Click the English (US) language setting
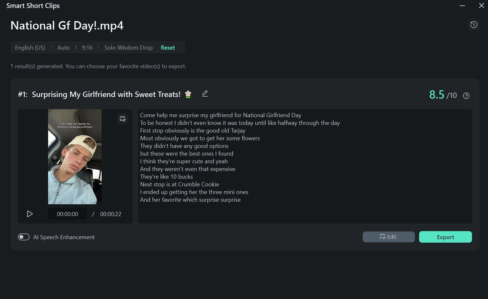Image resolution: width=488 pixels, height=299 pixels. pos(30,48)
